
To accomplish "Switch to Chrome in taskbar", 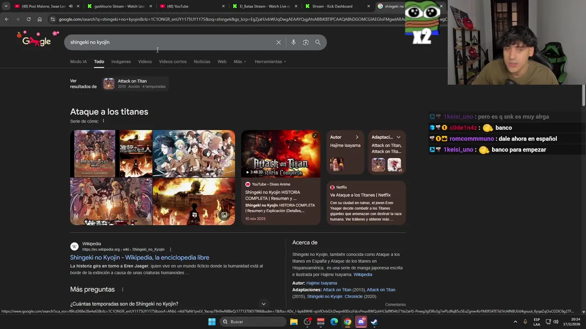I will click(x=347, y=322).
